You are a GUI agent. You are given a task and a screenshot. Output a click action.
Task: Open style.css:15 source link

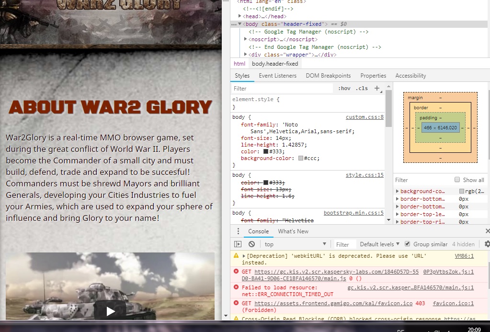click(x=365, y=175)
